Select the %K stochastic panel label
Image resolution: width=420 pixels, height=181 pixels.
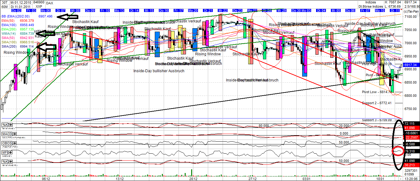4,124
